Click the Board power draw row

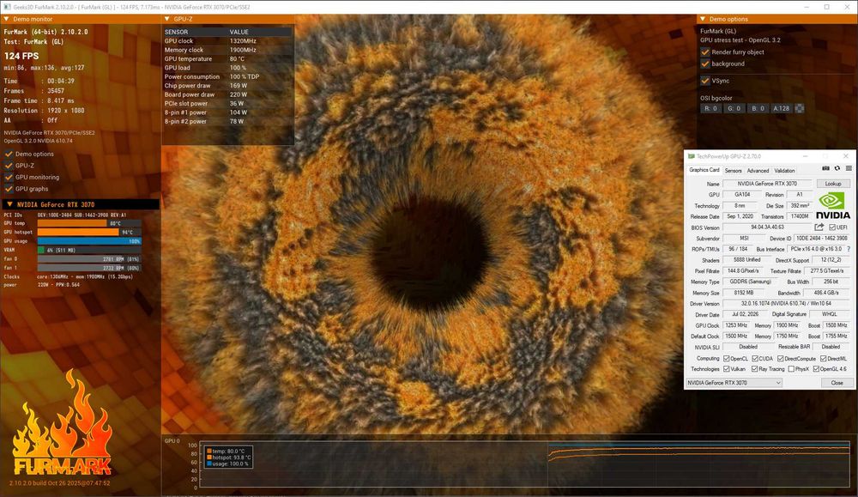pos(227,94)
